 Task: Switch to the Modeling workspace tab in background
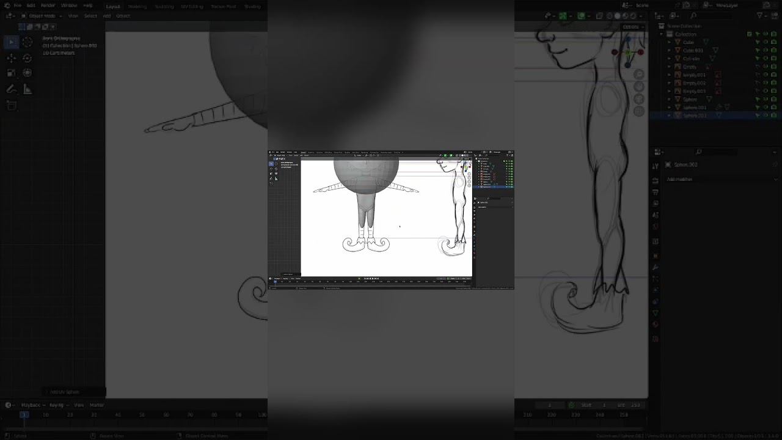(137, 6)
